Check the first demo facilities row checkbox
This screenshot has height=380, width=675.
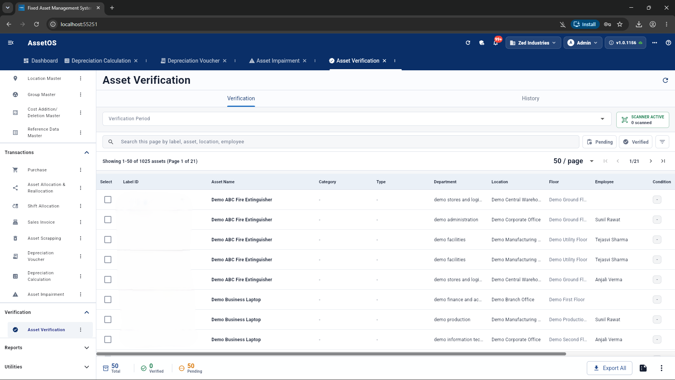pyautogui.click(x=108, y=240)
